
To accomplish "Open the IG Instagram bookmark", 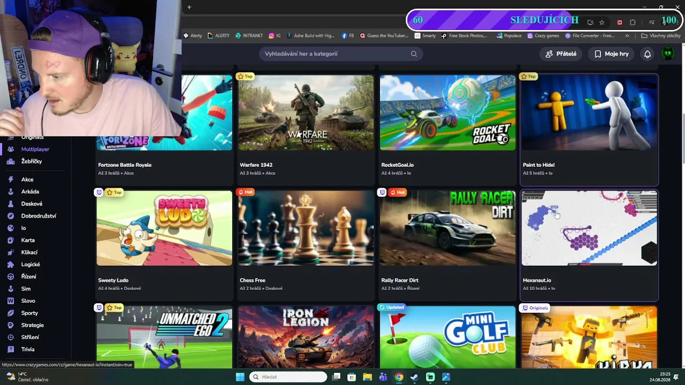I will point(275,36).
